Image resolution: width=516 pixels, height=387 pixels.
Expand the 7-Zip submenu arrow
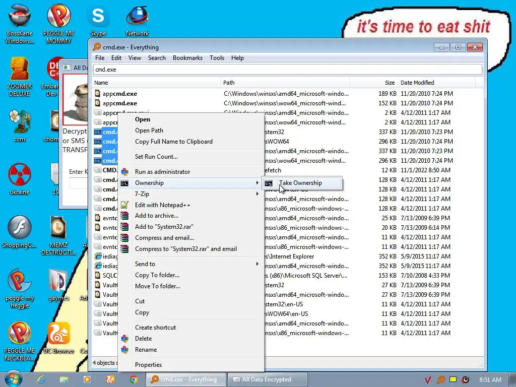pos(257,194)
